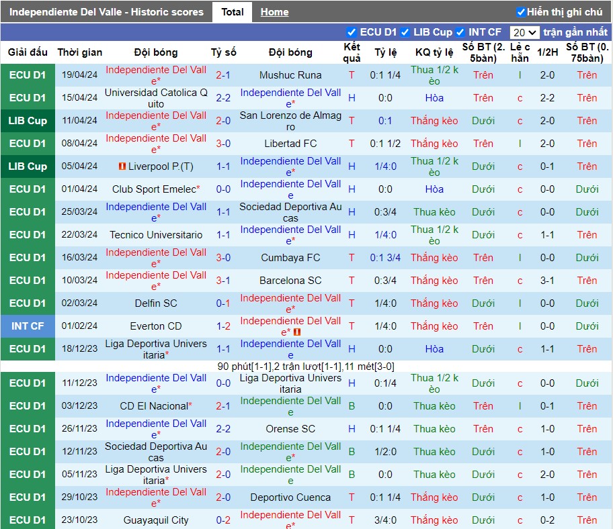This screenshot has width=613, height=529.
Task: Open Everton CD team link
Action: click(156, 326)
